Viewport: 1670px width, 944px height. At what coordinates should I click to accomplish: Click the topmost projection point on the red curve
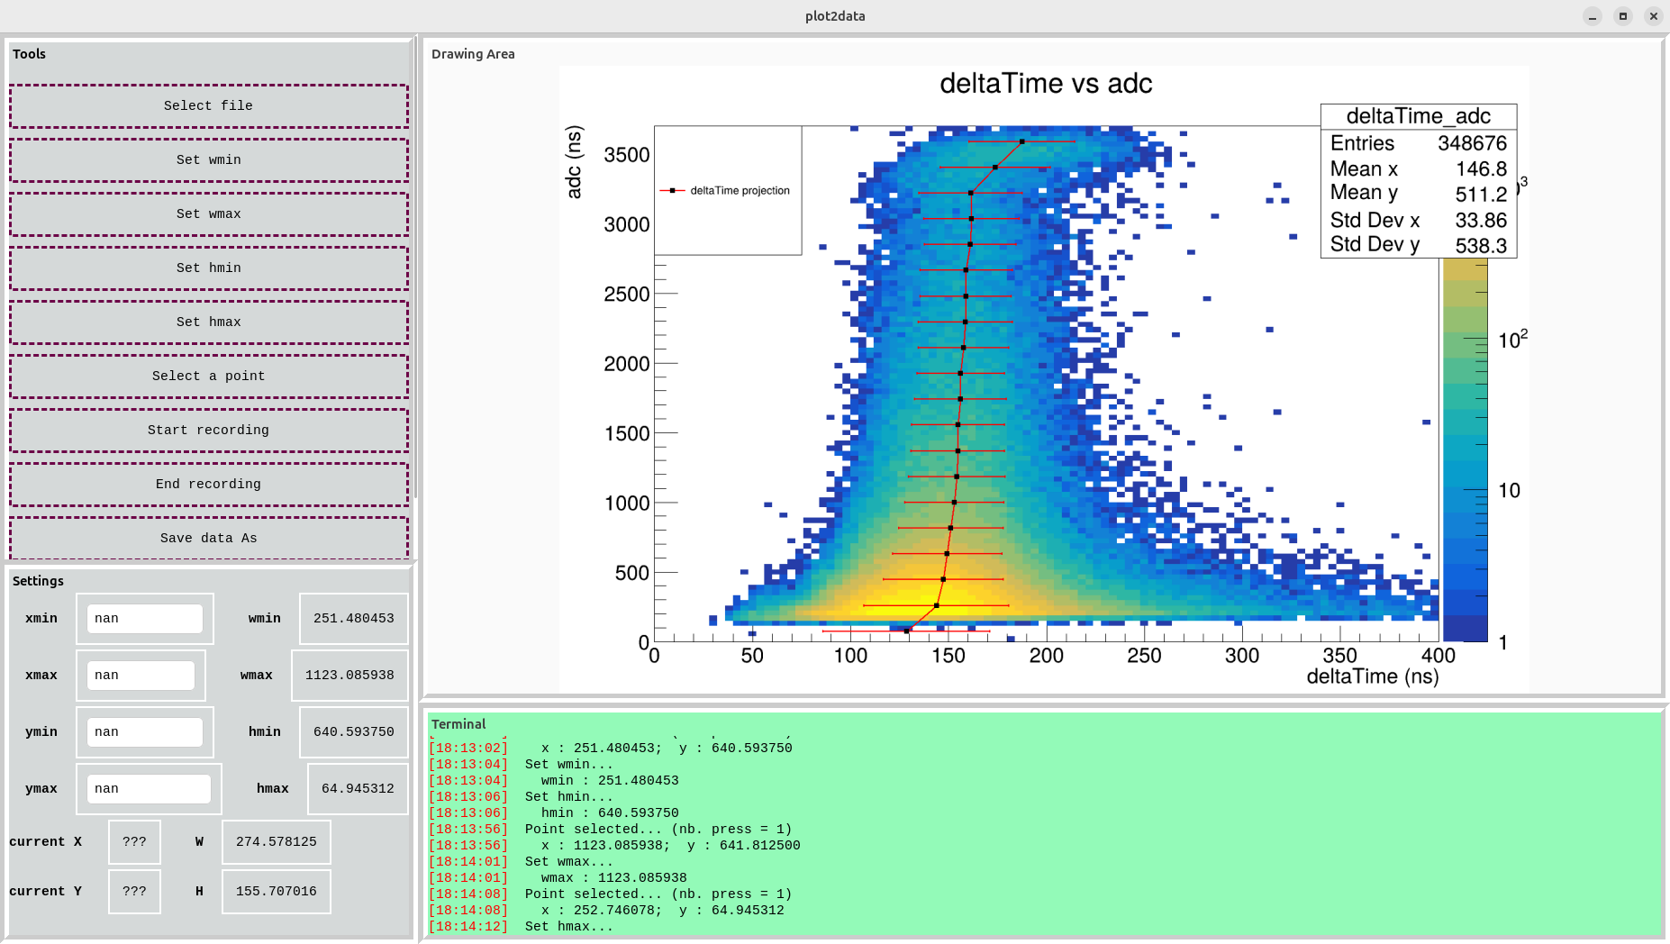click(x=1022, y=141)
